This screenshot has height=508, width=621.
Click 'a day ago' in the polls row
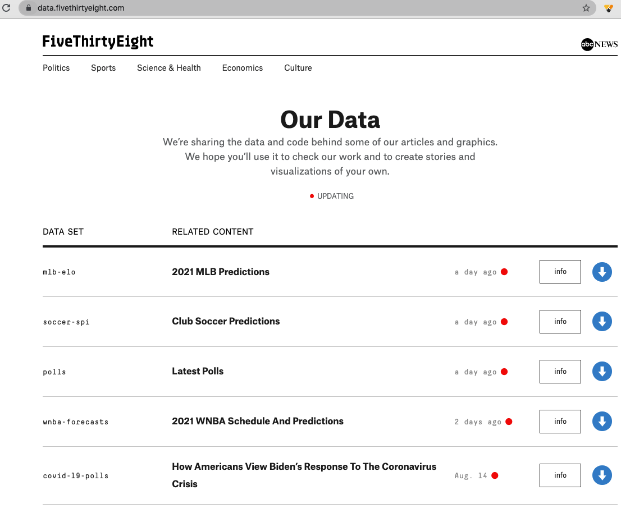(x=475, y=372)
